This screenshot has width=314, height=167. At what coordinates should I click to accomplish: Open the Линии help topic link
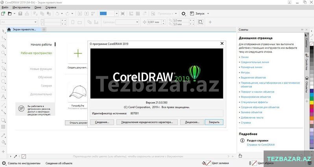click(x=244, y=57)
